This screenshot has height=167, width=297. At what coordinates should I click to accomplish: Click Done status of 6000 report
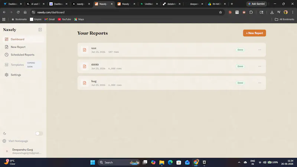(240, 66)
